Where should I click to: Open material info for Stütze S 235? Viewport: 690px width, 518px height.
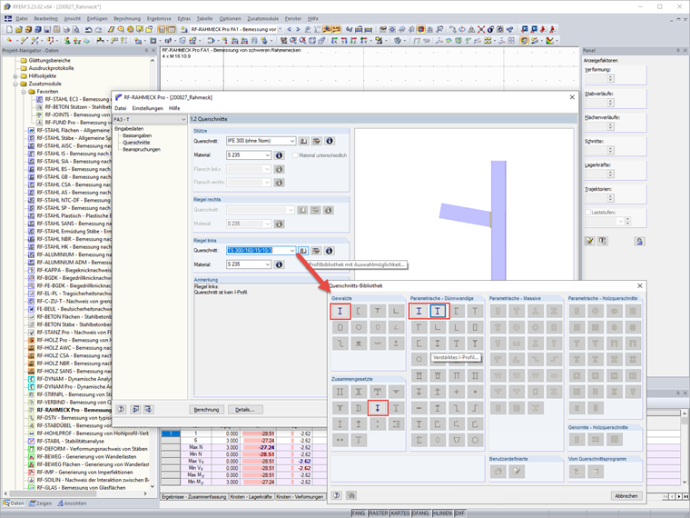(x=279, y=155)
